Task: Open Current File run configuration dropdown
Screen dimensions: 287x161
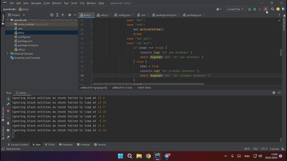Action: coord(235,9)
